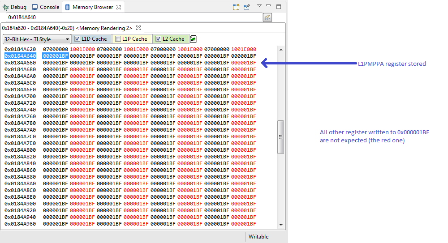This screenshot has width=448, height=243.
Task: Click the New Memory Rendering toolbar icon
Action: tap(236, 7)
